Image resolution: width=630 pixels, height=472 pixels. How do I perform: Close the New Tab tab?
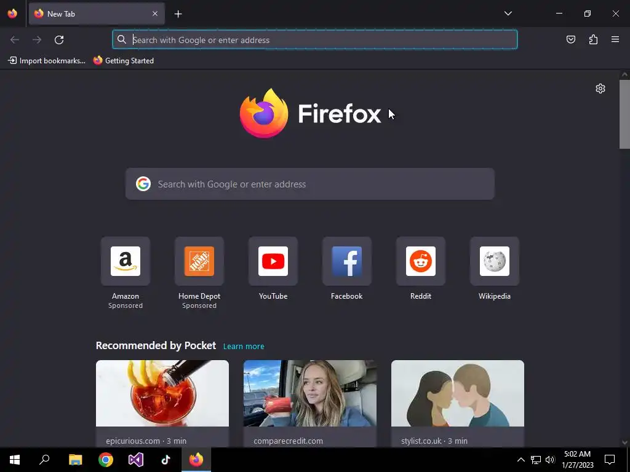[155, 14]
